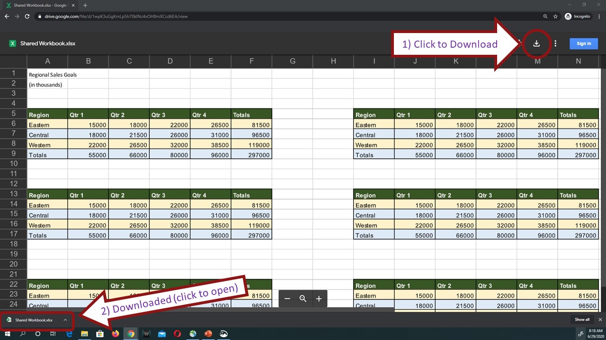Launch Opera from the taskbar

[x=178, y=334]
